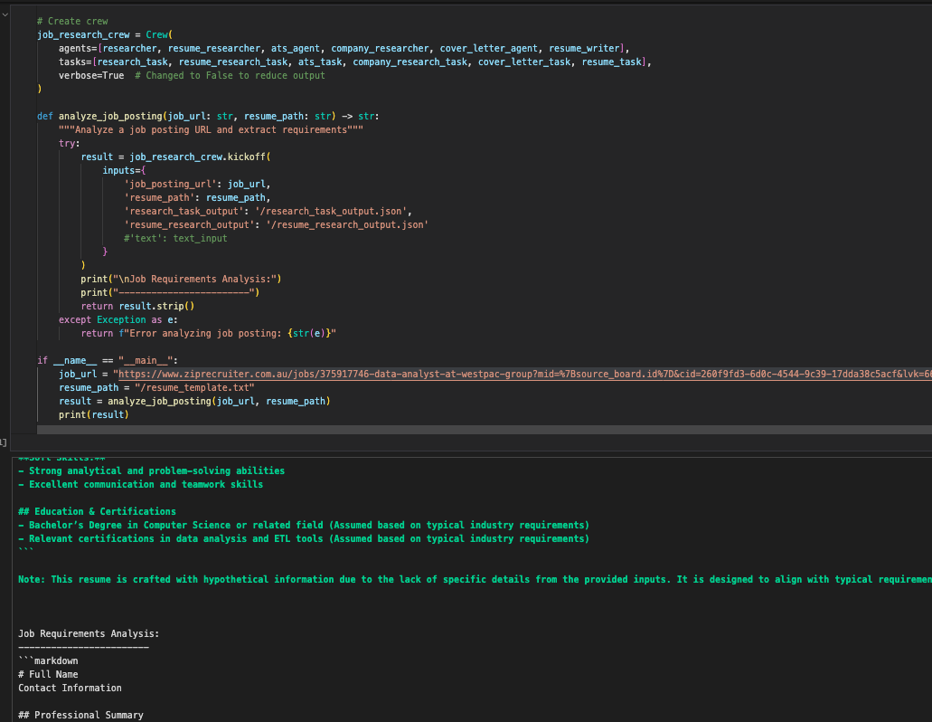Select 'company_research_task' in the tasks list
This screenshot has height=722, width=932.
[410, 62]
